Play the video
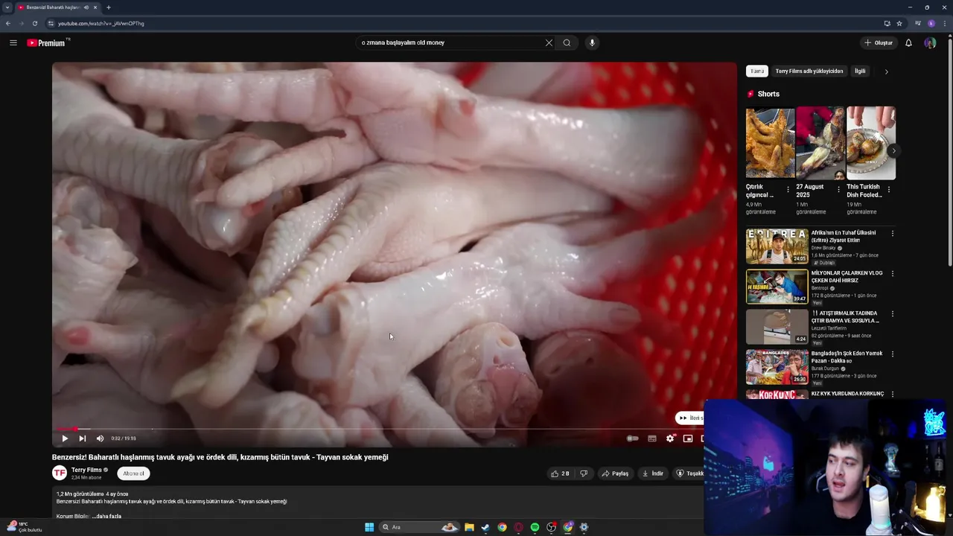 click(x=65, y=438)
